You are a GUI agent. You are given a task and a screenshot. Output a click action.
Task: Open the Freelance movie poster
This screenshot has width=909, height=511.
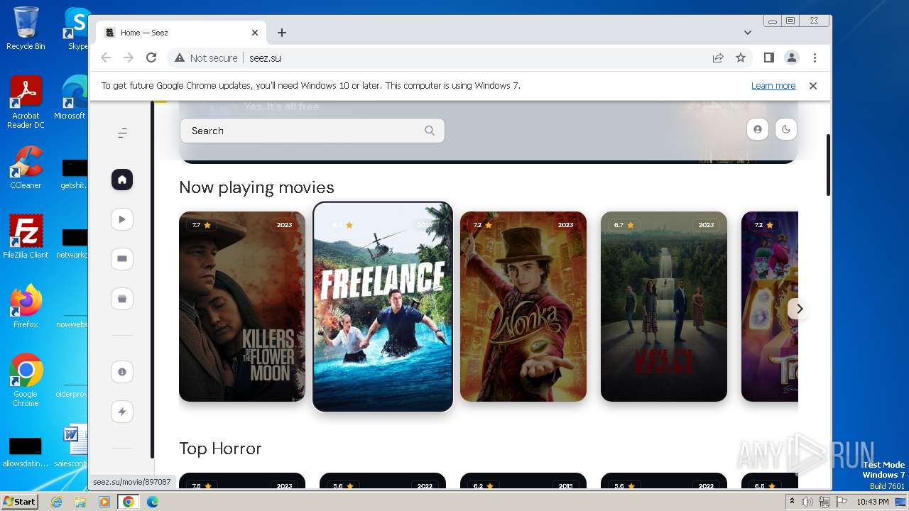tap(383, 307)
